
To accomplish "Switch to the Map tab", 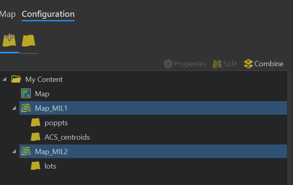I will 8,14.
